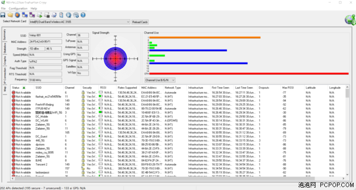Click the save floppy disk toolbar icon

coord(3,15)
